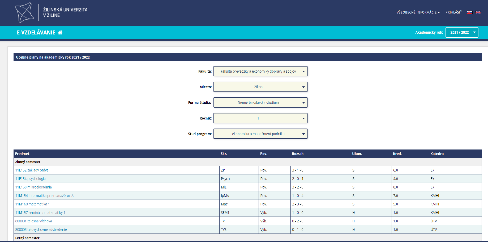Click the home icon beside E-VZDELÁVANIE
This screenshot has height=242, width=488.
[x=60, y=32]
